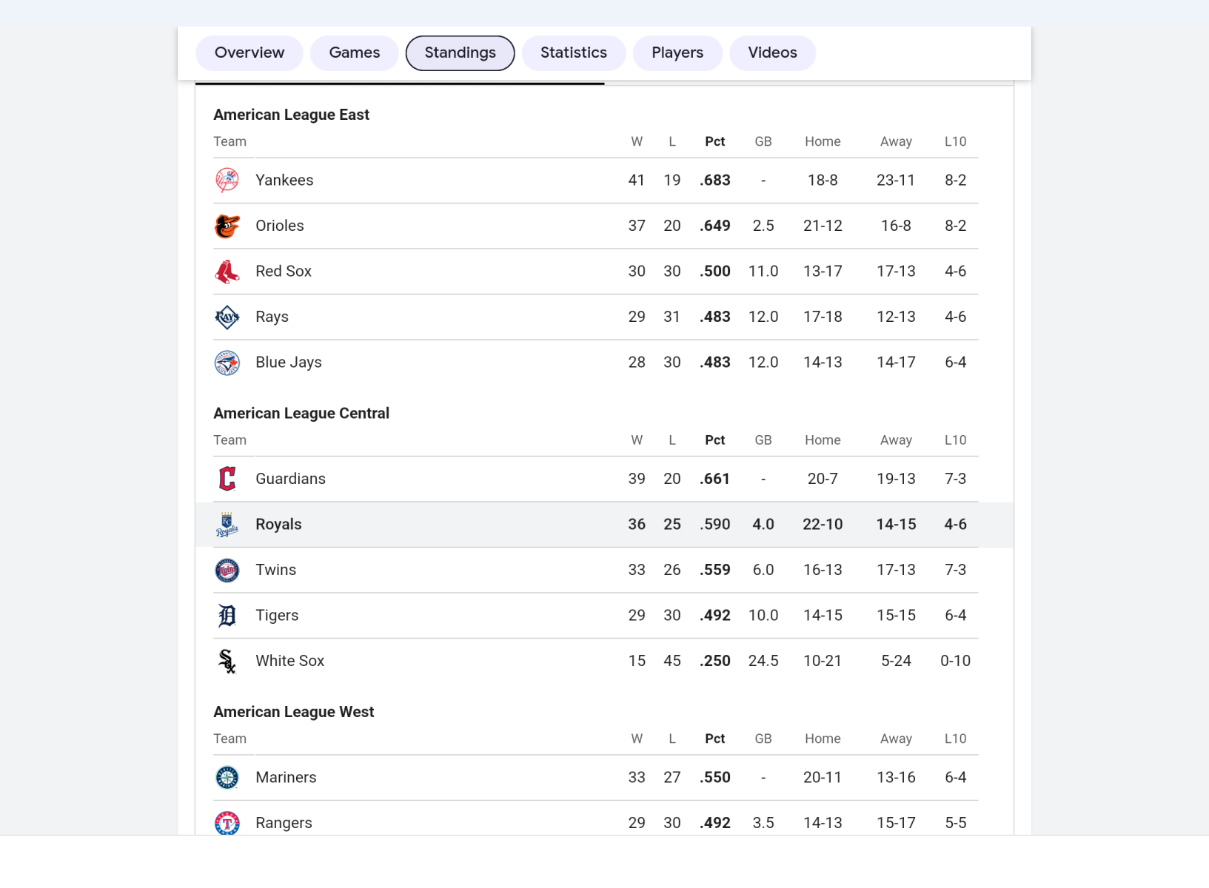Image resolution: width=1209 pixels, height=888 pixels.
Task: Click the Guardians team logo
Action: point(227,479)
